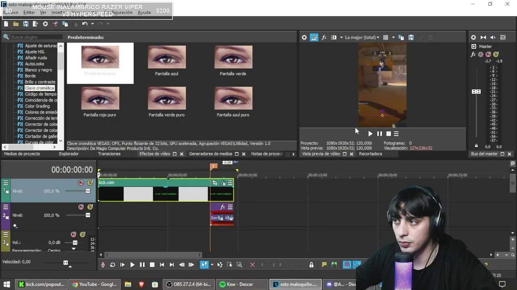
Task: Copy snapshot to clipboard in preview toolbar
Action: click(401, 37)
